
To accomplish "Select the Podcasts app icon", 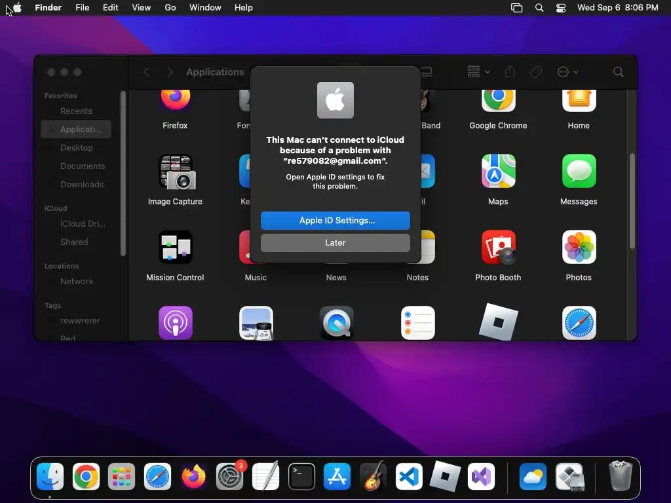I will [175, 323].
